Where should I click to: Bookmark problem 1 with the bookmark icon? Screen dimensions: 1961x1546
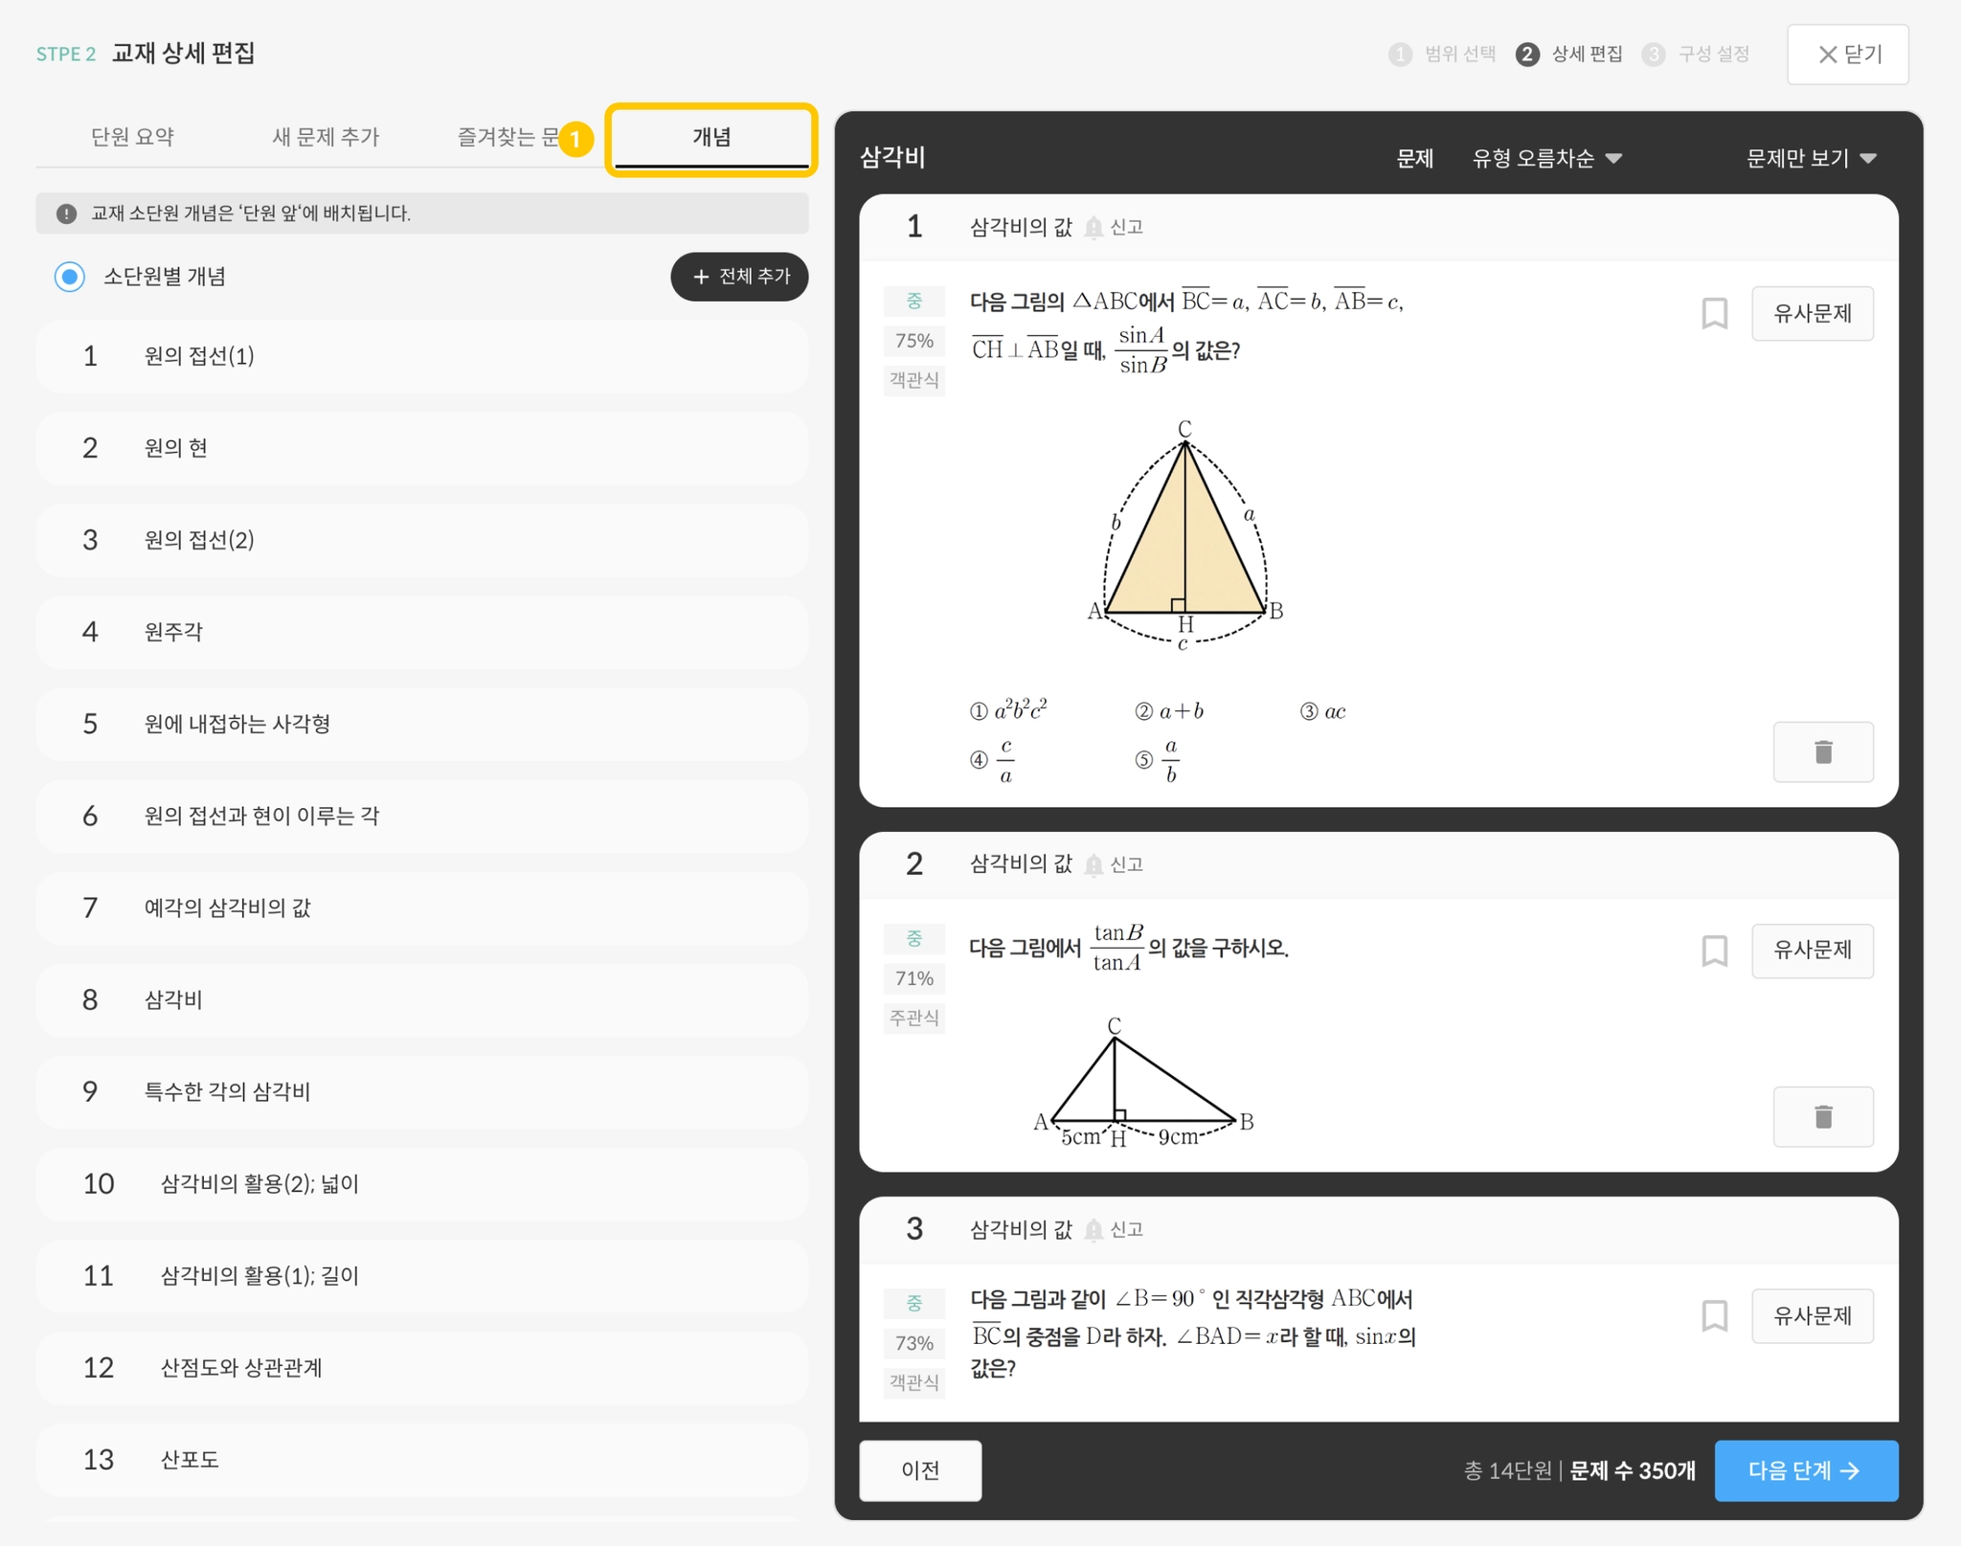[1714, 313]
